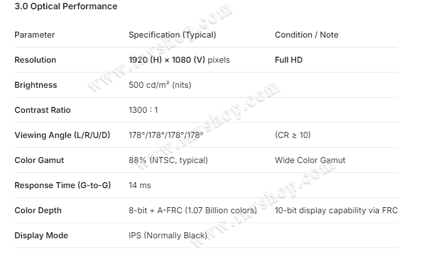The width and height of the screenshot is (423, 253).
Task: Select the "Color Gamut" row label
Action: [x=39, y=160]
